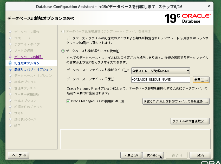Click the 前提条件のチェック step label
The image size is (221, 164).
[28, 107]
